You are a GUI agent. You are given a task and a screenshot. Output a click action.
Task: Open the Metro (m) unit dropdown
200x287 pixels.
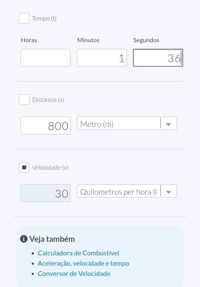point(119,124)
